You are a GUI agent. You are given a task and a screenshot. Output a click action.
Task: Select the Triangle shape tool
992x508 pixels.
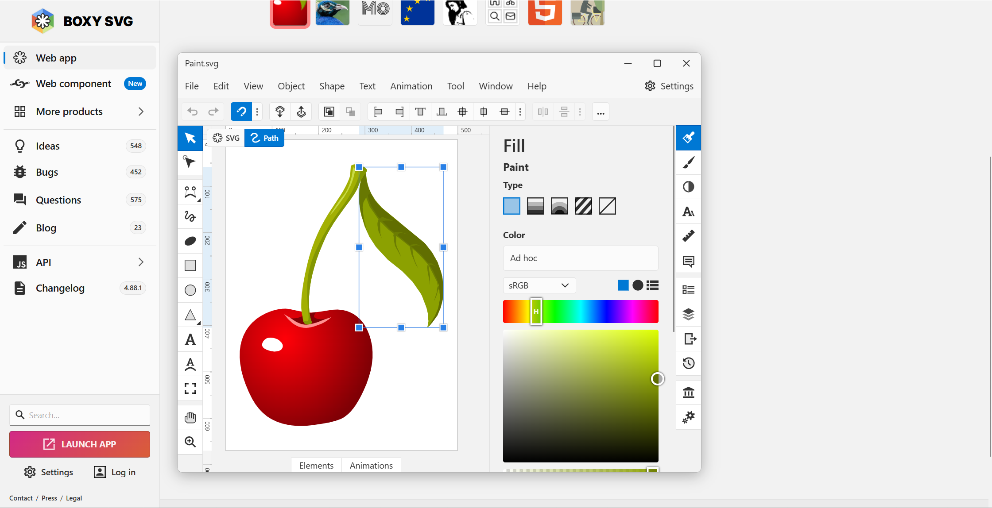click(x=190, y=315)
